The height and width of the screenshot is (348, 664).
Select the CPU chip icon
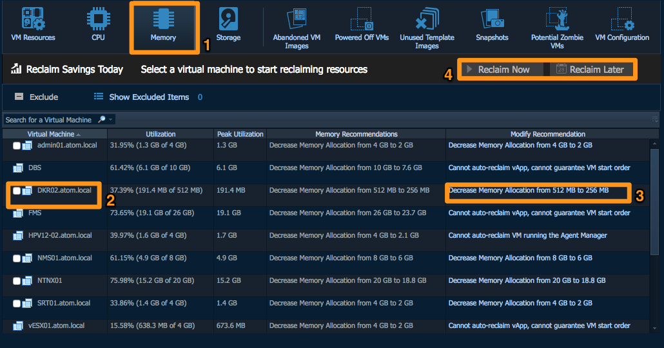[98, 24]
